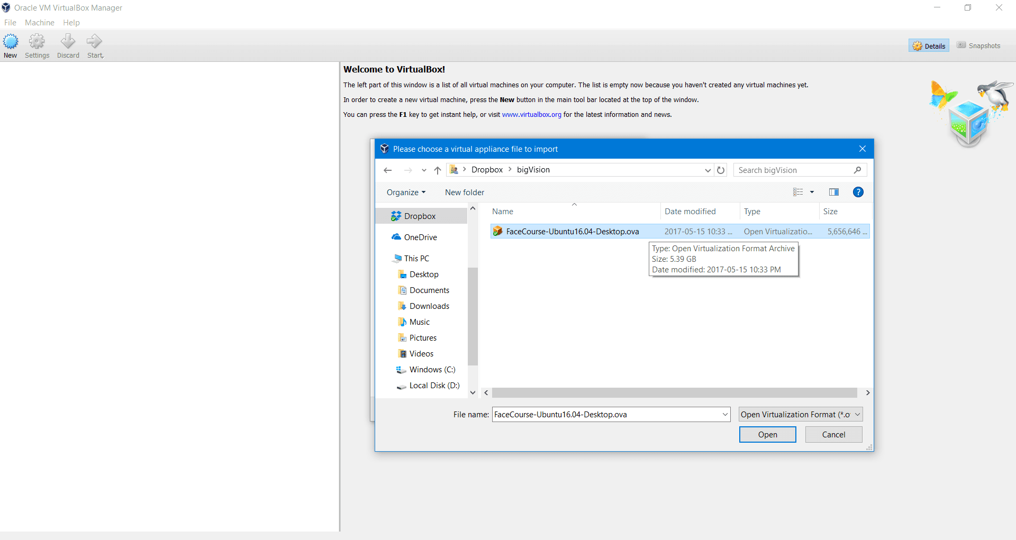Expand the address bar history dropdown
This screenshot has height=540, width=1016.
point(707,170)
